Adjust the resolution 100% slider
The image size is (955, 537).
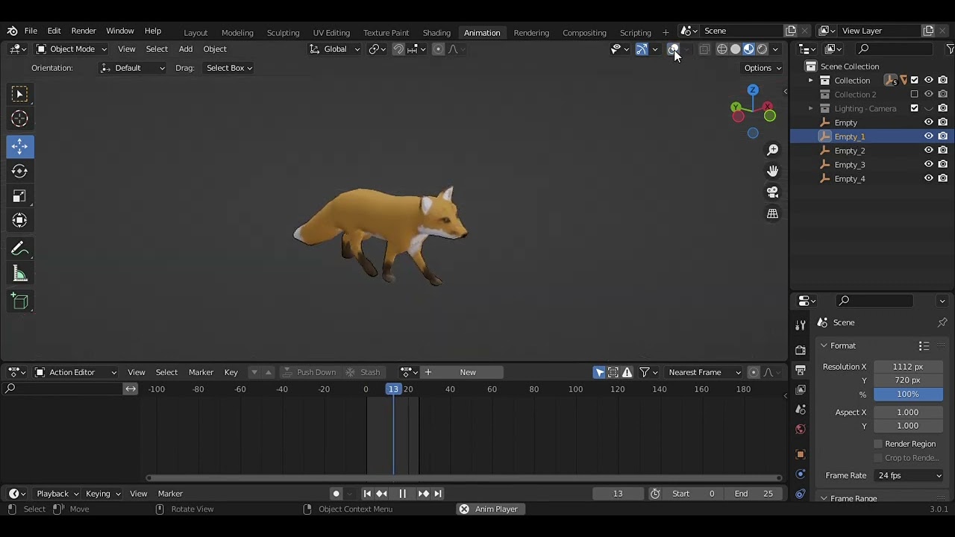click(x=908, y=395)
